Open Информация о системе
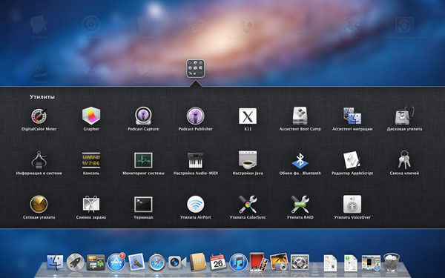The width and height of the screenshot is (445, 278). click(x=39, y=160)
